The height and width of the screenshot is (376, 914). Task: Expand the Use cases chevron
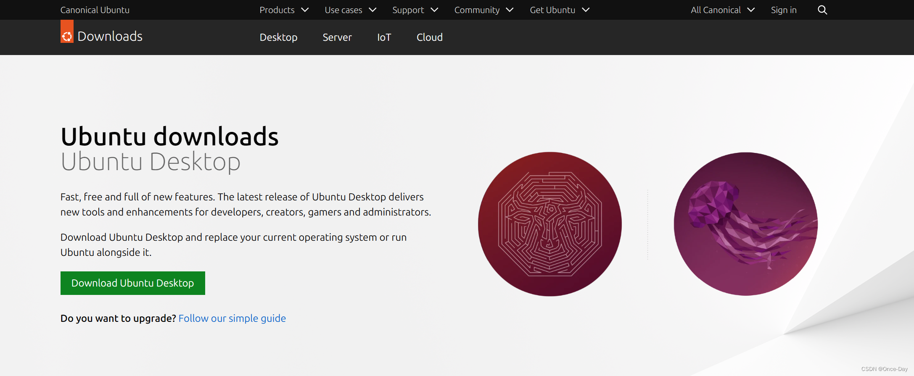(x=372, y=10)
